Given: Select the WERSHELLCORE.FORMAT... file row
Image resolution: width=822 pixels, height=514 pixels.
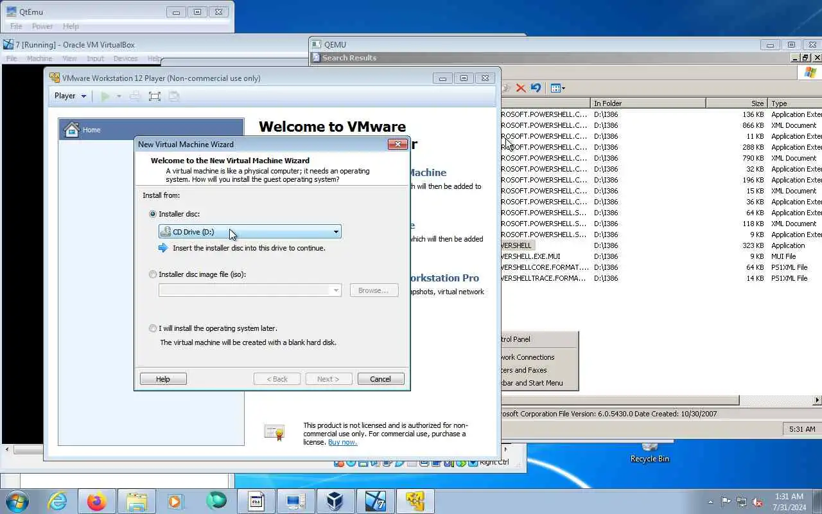Looking at the screenshot, I should pyautogui.click(x=661, y=267).
